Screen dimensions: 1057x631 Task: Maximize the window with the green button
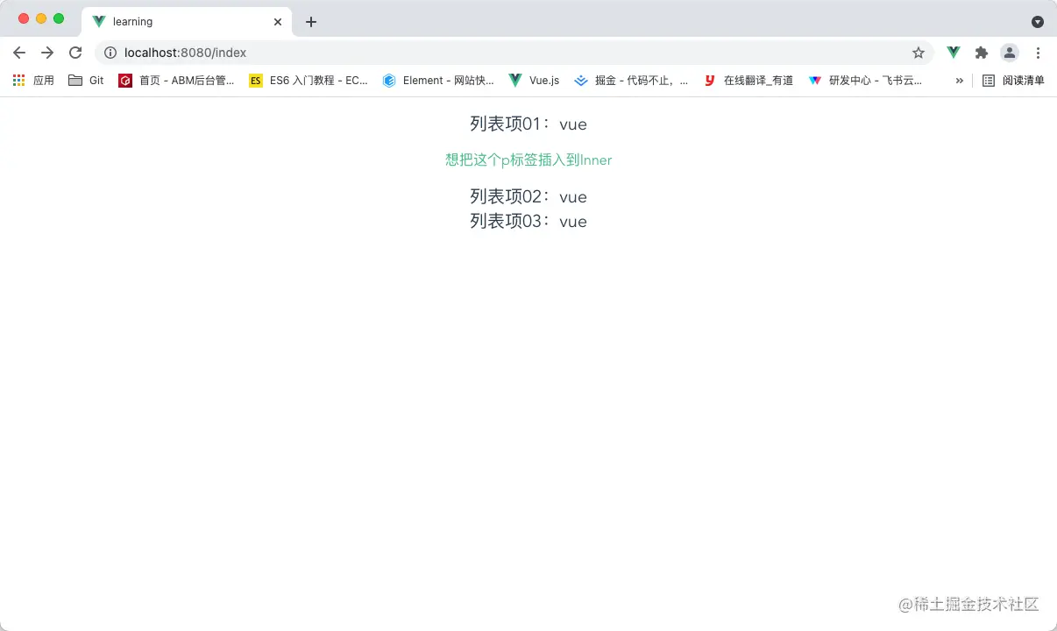[59, 18]
